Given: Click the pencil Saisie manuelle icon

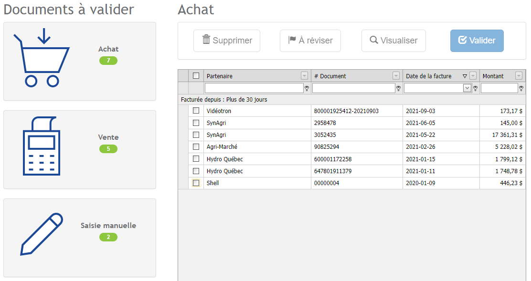Looking at the screenshot, I should coord(42,234).
